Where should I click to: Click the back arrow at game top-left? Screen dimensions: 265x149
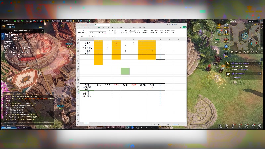(2, 21)
